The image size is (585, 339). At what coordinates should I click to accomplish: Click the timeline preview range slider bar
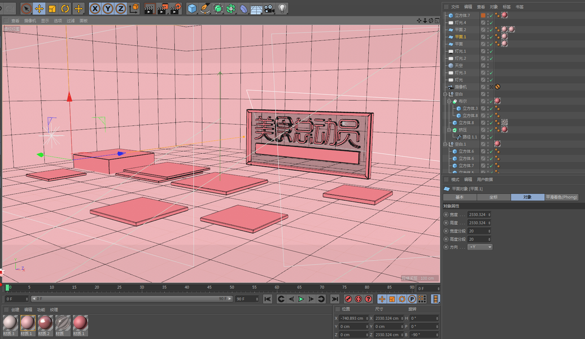(x=132, y=299)
